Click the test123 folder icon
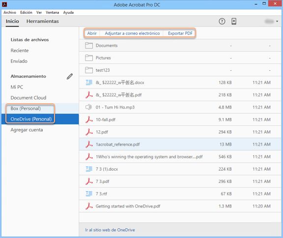The image size is (283, 238). click(89, 70)
